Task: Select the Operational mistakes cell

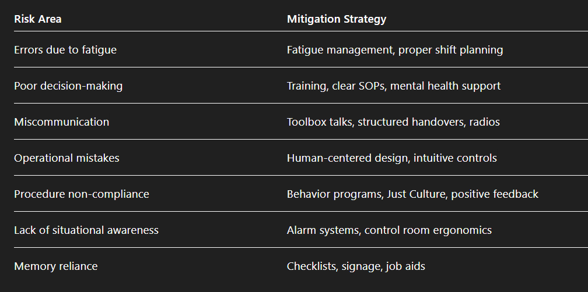Action: pos(66,158)
